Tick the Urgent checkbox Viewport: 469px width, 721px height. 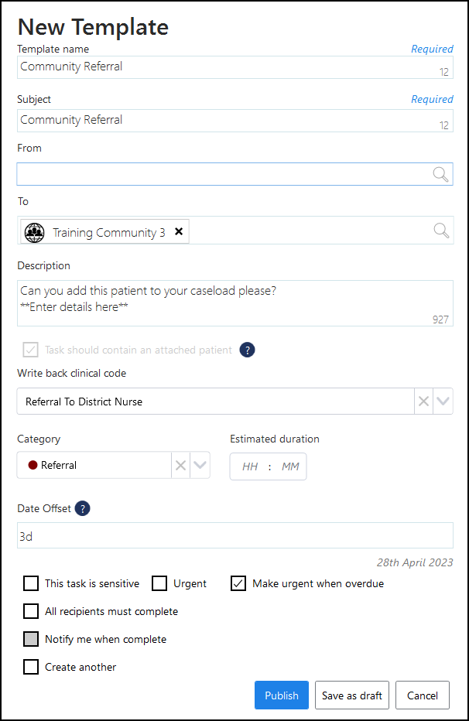(x=159, y=583)
